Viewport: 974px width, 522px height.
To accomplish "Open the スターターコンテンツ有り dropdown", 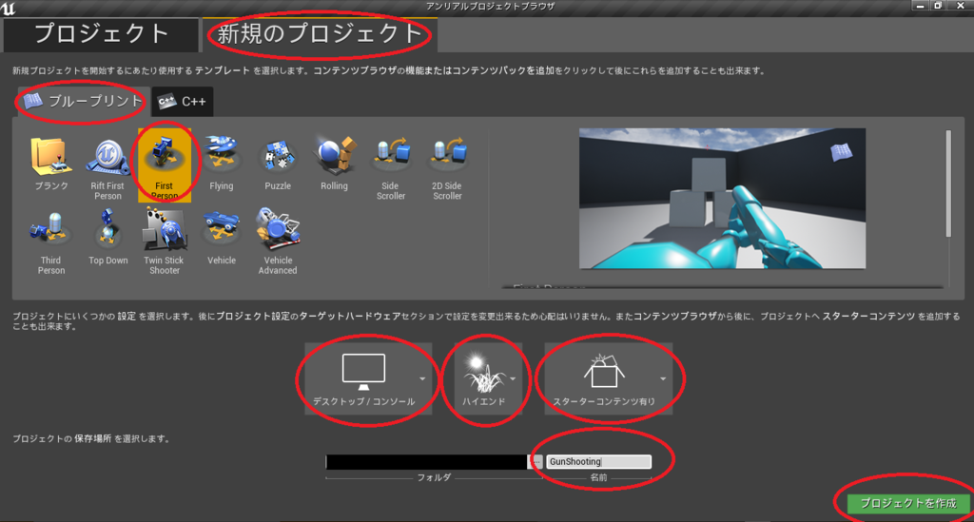I will [608, 378].
